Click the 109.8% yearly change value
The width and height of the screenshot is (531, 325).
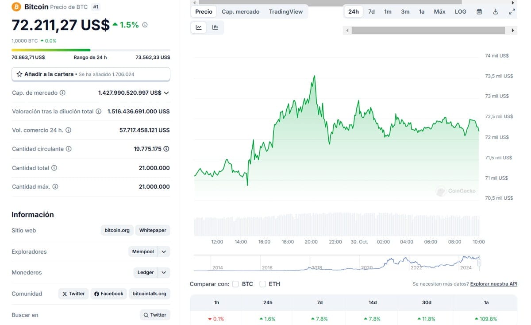pos(486,319)
